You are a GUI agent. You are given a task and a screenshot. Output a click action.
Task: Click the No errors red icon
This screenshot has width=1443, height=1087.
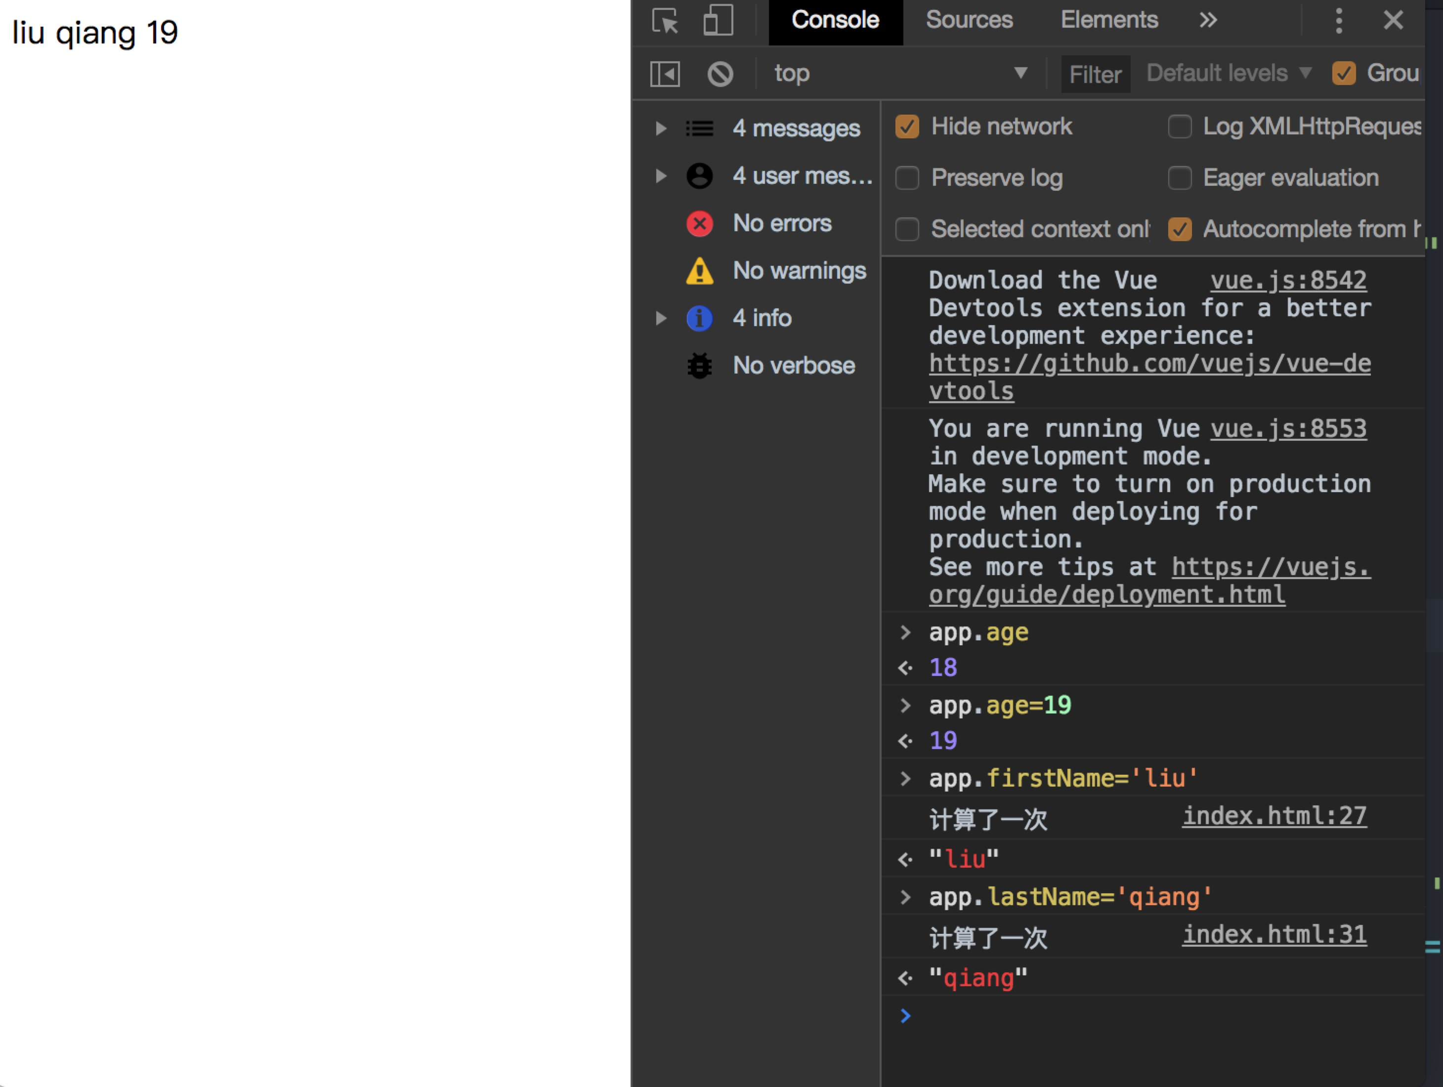coord(699,224)
